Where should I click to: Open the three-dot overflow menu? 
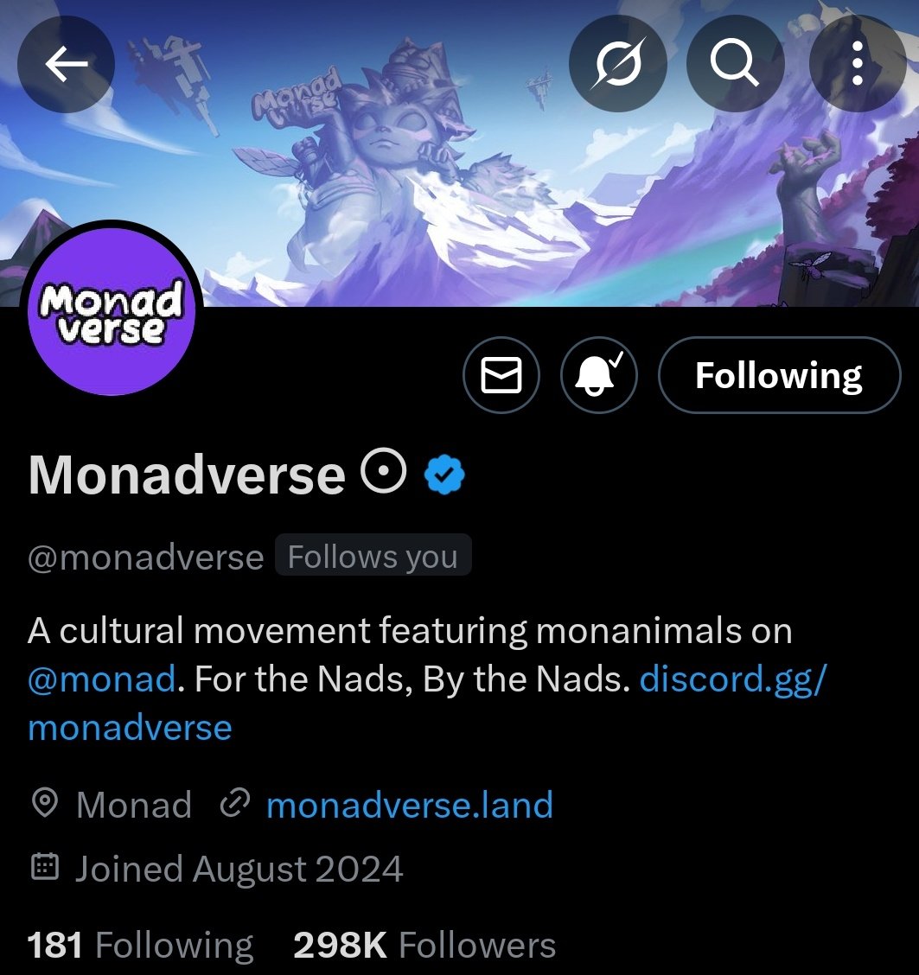(858, 63)
